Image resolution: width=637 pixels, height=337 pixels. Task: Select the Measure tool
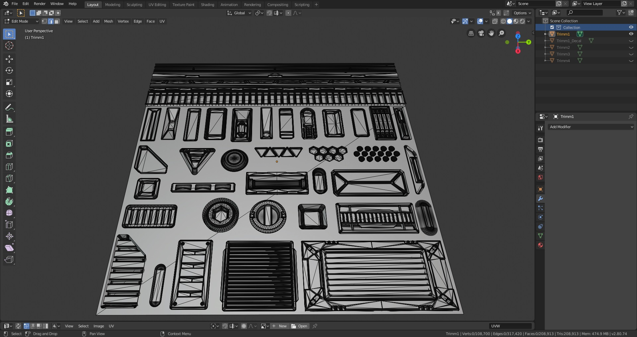click(9, 119)
